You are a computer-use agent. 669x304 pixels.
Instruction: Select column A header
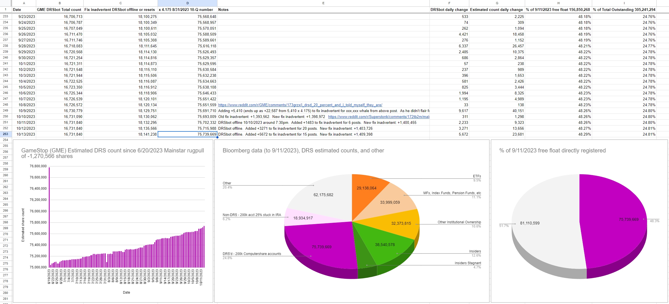click(24, 3)
